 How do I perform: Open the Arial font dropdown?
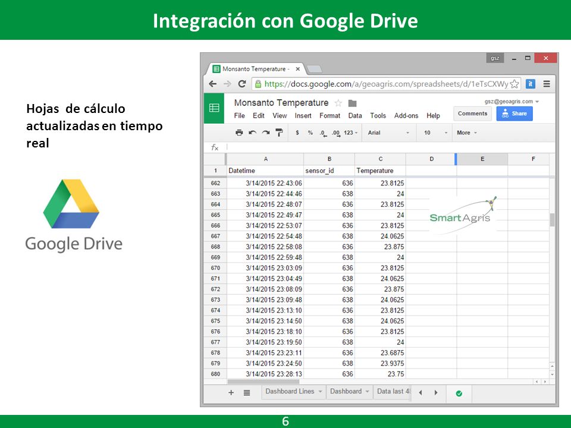[388, 133]
